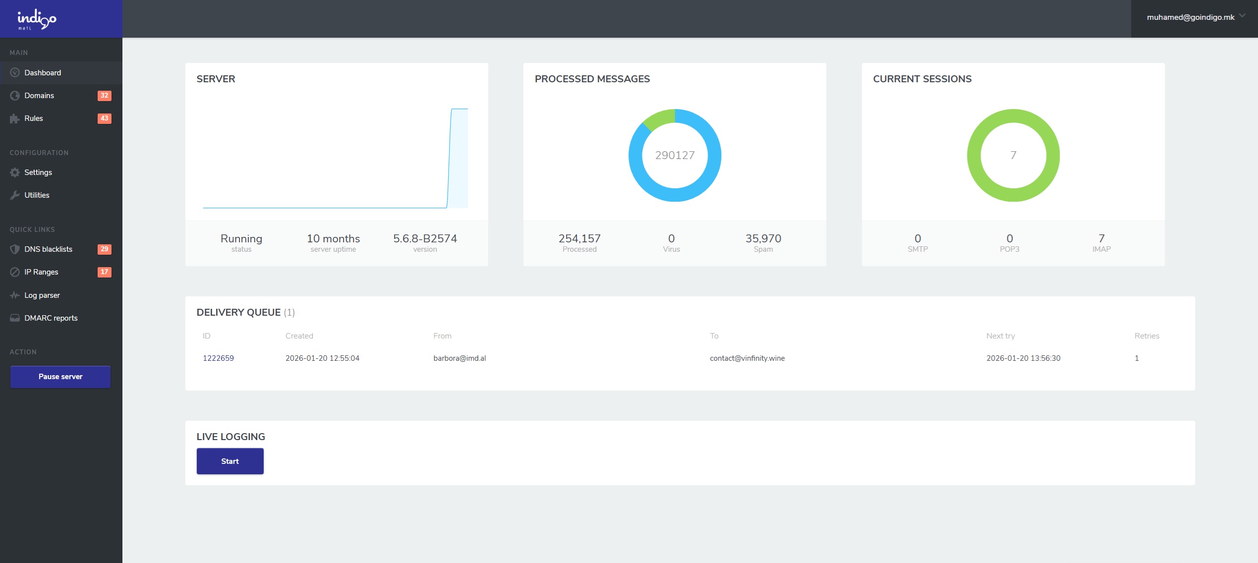The image size is (1258, 563).
Task: Click the Rules count badge 43
Action: click(x=104, y=118)
